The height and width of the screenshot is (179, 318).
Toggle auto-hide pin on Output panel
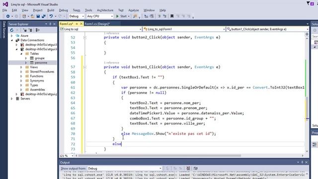coord(302,163)
